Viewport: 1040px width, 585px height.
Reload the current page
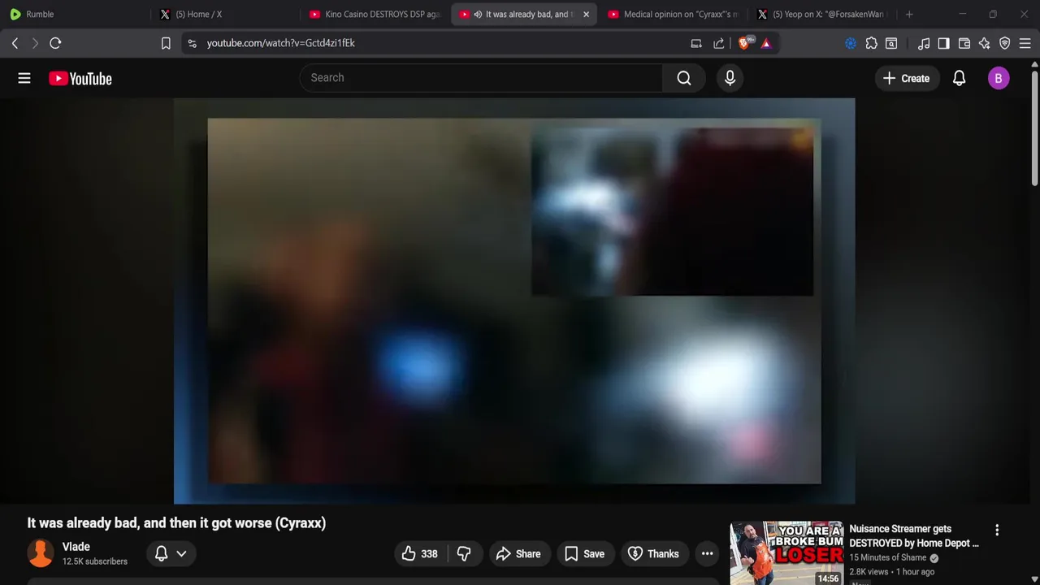(x=55, y=43)
